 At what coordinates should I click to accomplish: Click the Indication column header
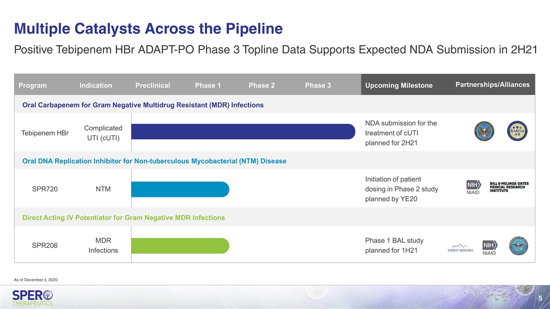96,85
